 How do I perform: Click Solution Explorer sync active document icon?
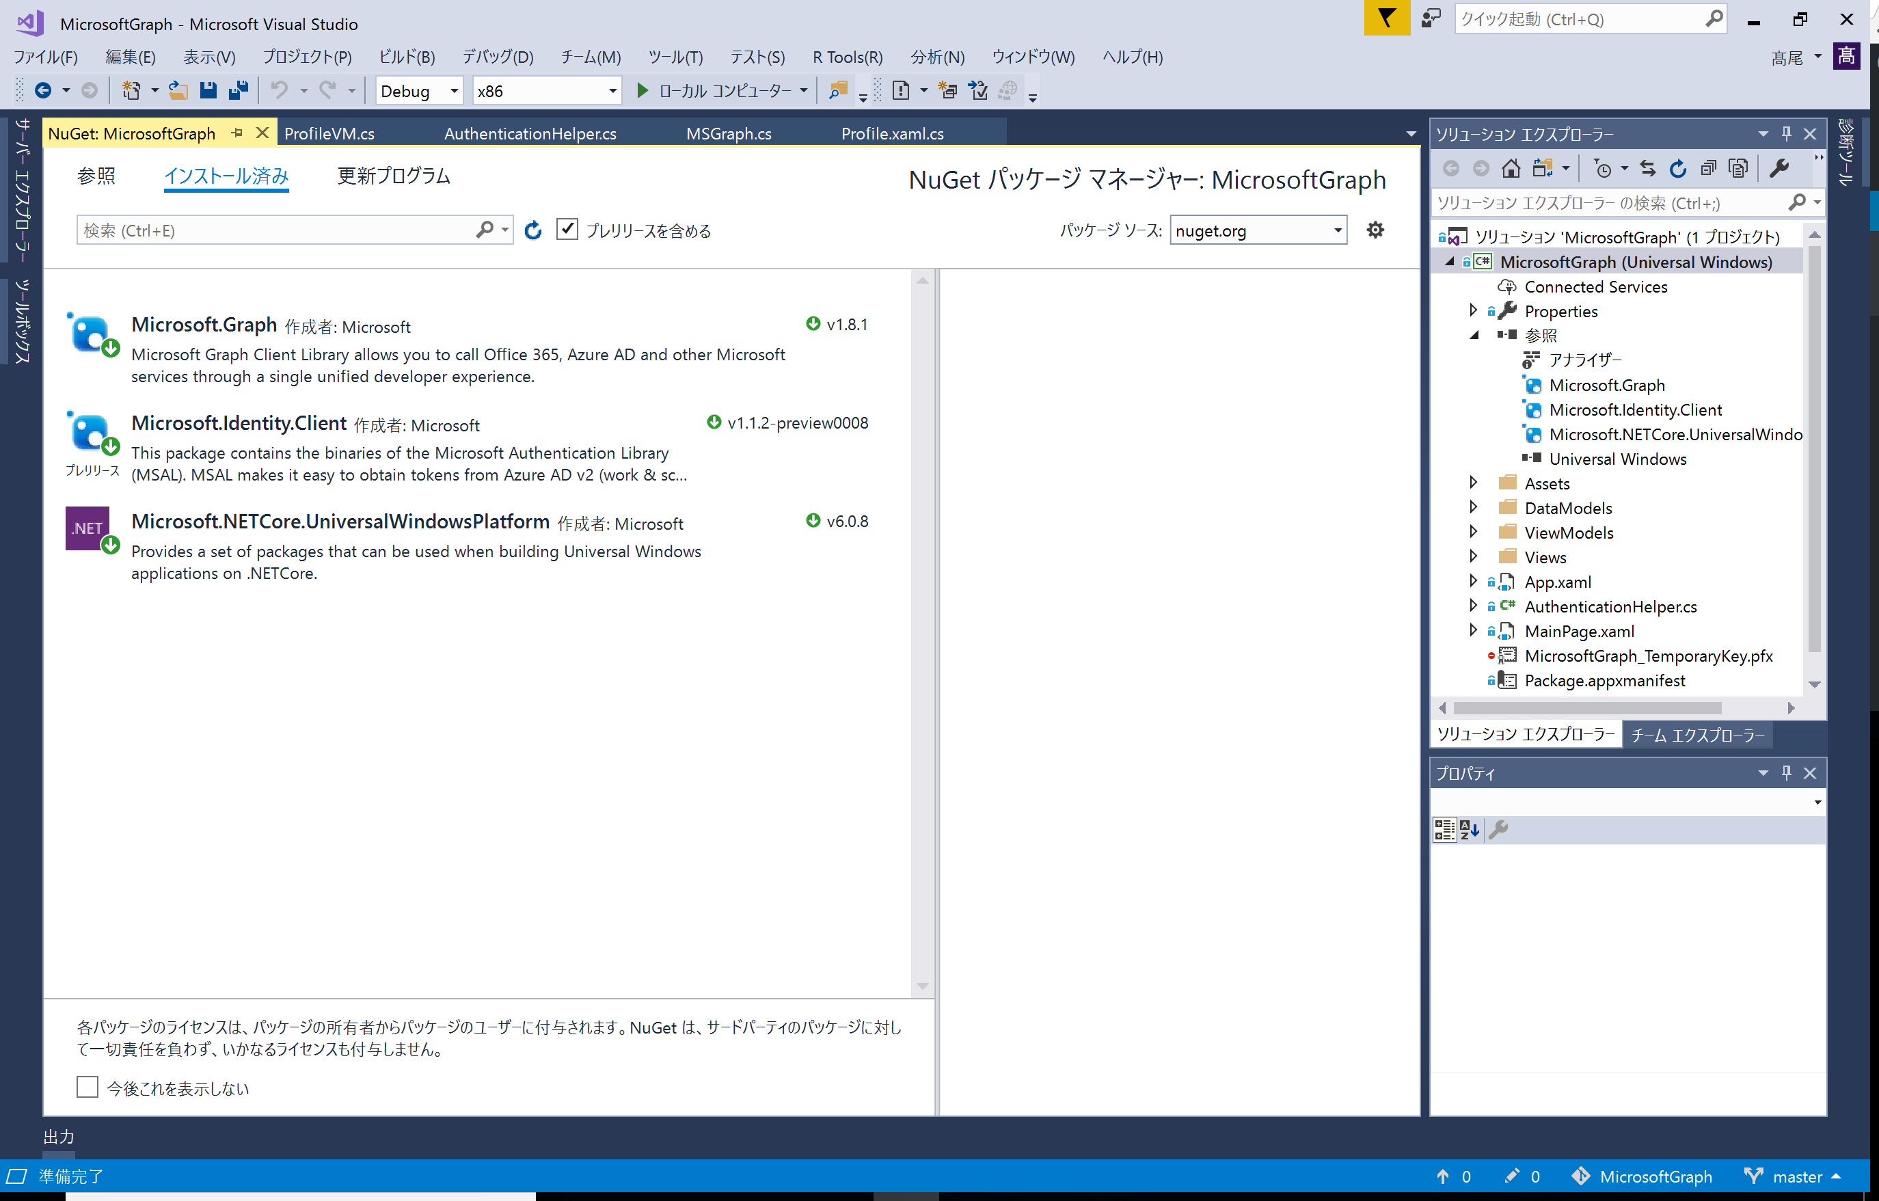click(x=1647, y=167)
